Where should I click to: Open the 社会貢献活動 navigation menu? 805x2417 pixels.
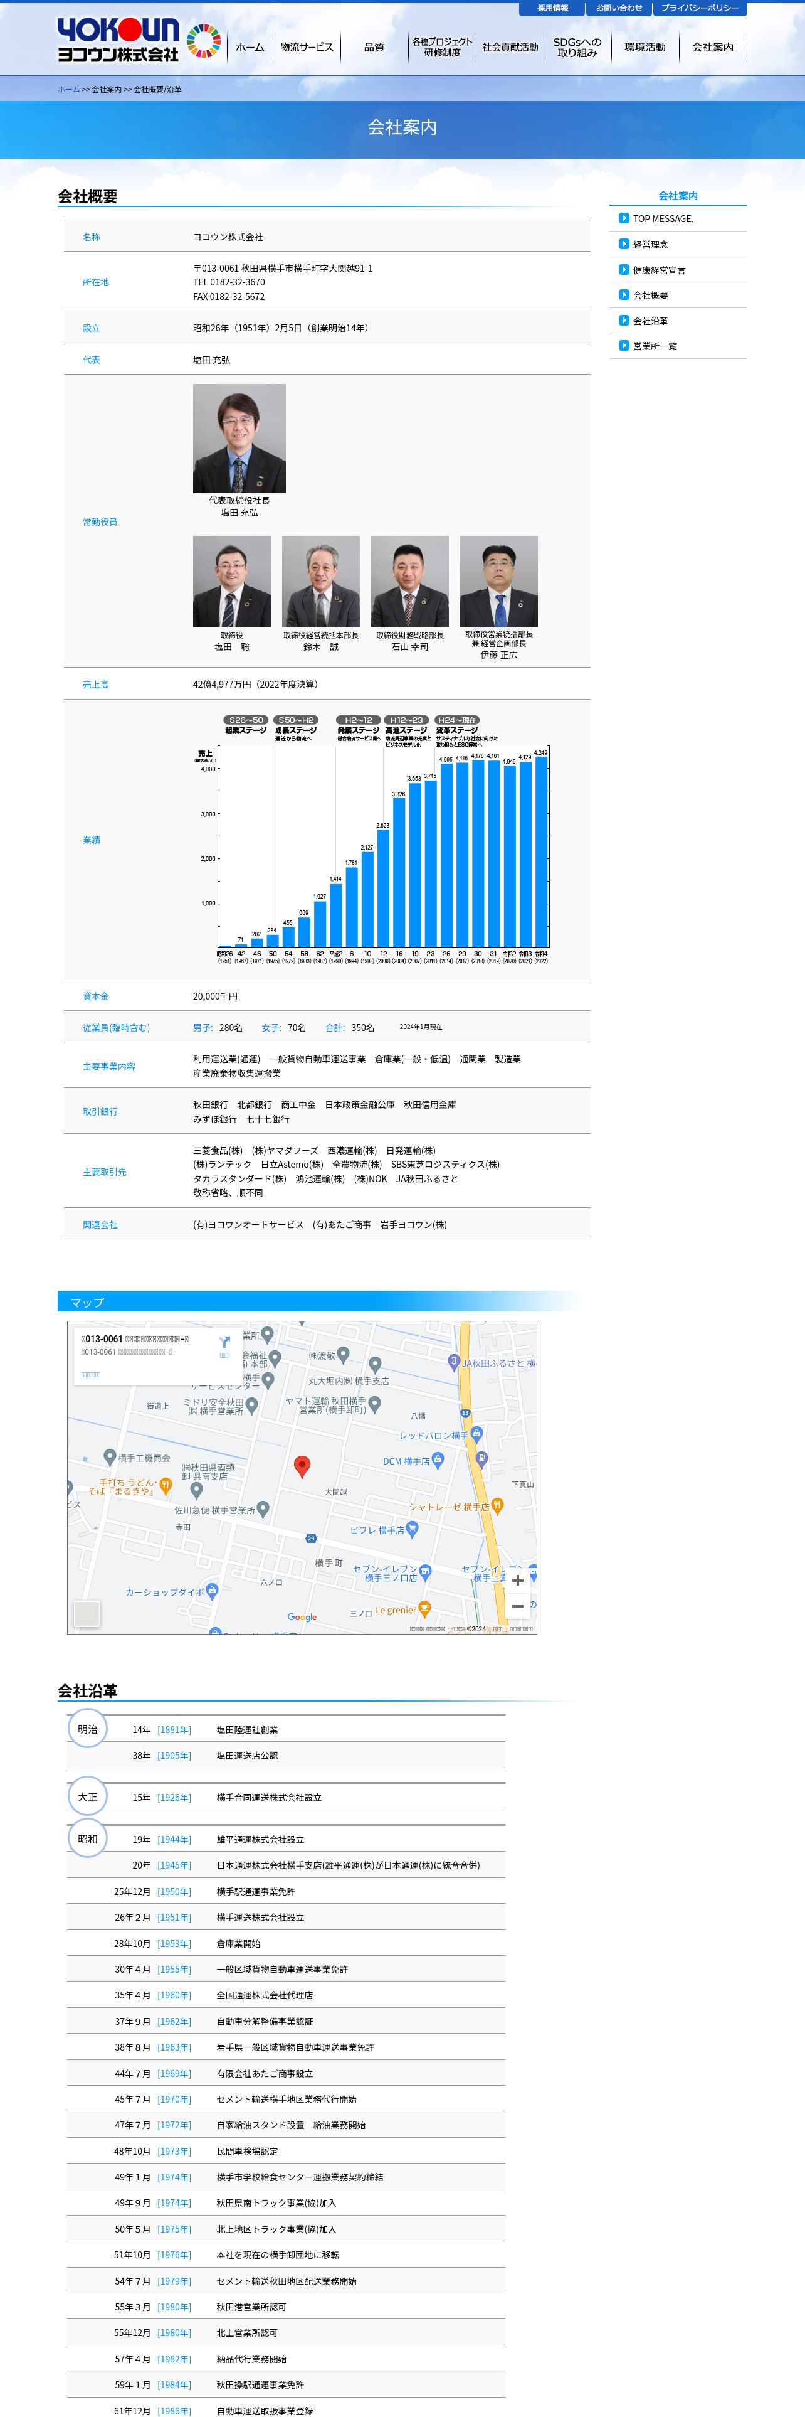click(510, 47)
